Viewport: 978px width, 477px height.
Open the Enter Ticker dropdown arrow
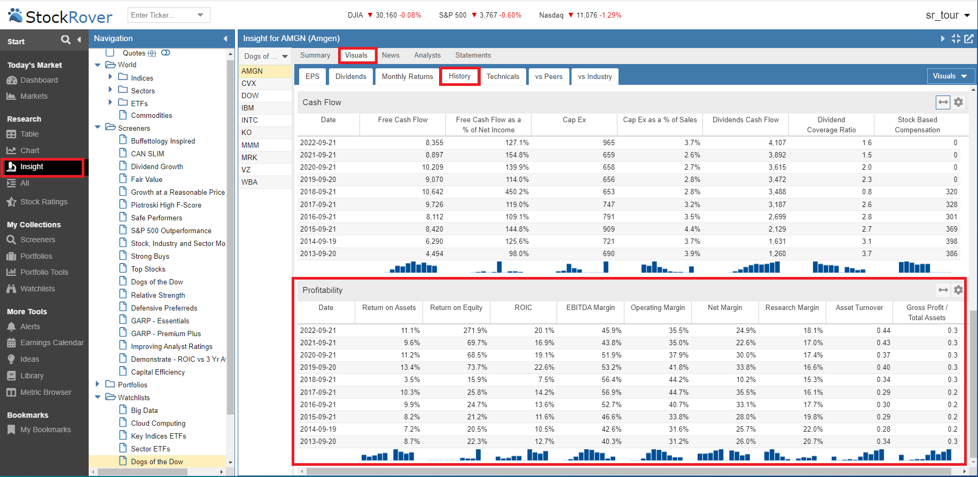point(200,15)
